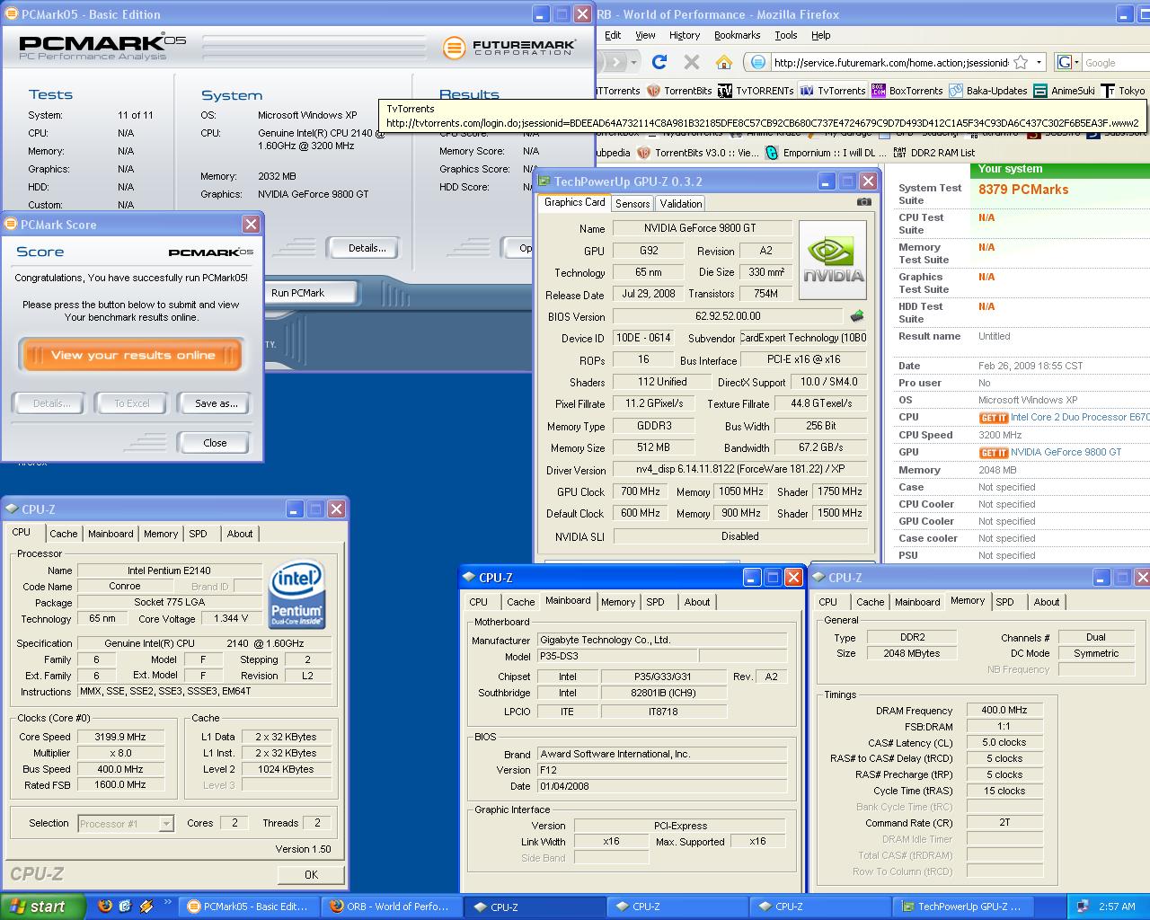Screen dimensions: 1150x920
Task: Click the site identity globe icon in address bar
Action: 758,62
